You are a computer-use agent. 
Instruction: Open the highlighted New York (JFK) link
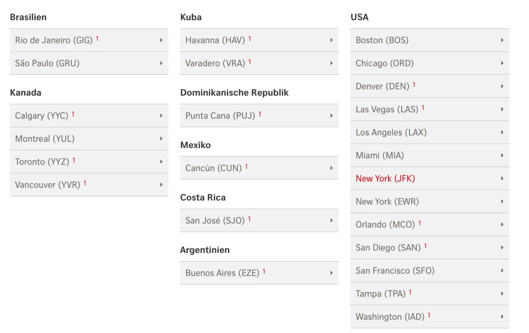[x=385, y=178]
